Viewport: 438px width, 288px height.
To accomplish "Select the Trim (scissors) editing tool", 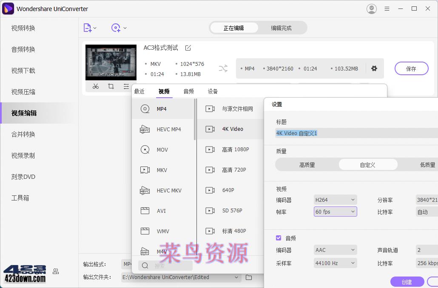I will (x=96, y=86).
